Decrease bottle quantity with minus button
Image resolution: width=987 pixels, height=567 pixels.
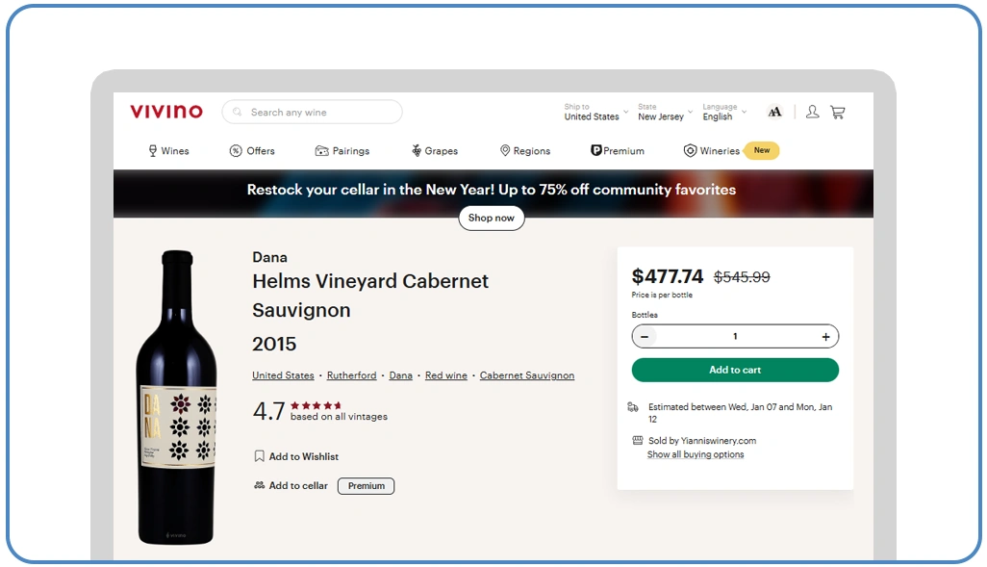click(645, 337)
